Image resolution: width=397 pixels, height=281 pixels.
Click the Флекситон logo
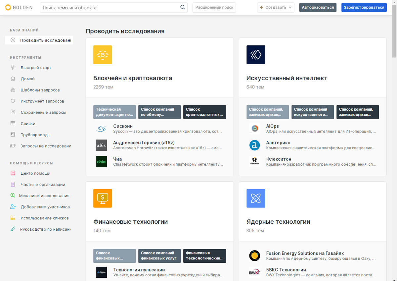254,162
